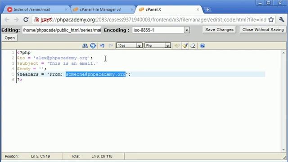The image size is (288, 162).
Task: Open the Php syntax language dropdown
Action: click(157, 45)
